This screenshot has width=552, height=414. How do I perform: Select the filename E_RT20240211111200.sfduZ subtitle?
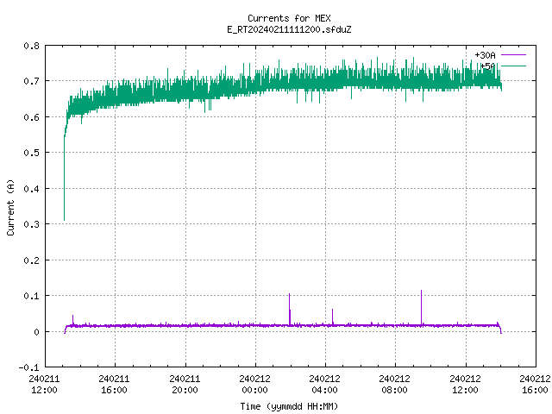click(x=289, y=29)
